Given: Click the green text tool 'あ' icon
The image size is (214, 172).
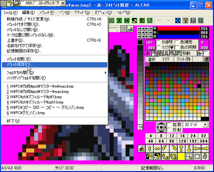Looking at the screenshot, I should click(149, 21).
